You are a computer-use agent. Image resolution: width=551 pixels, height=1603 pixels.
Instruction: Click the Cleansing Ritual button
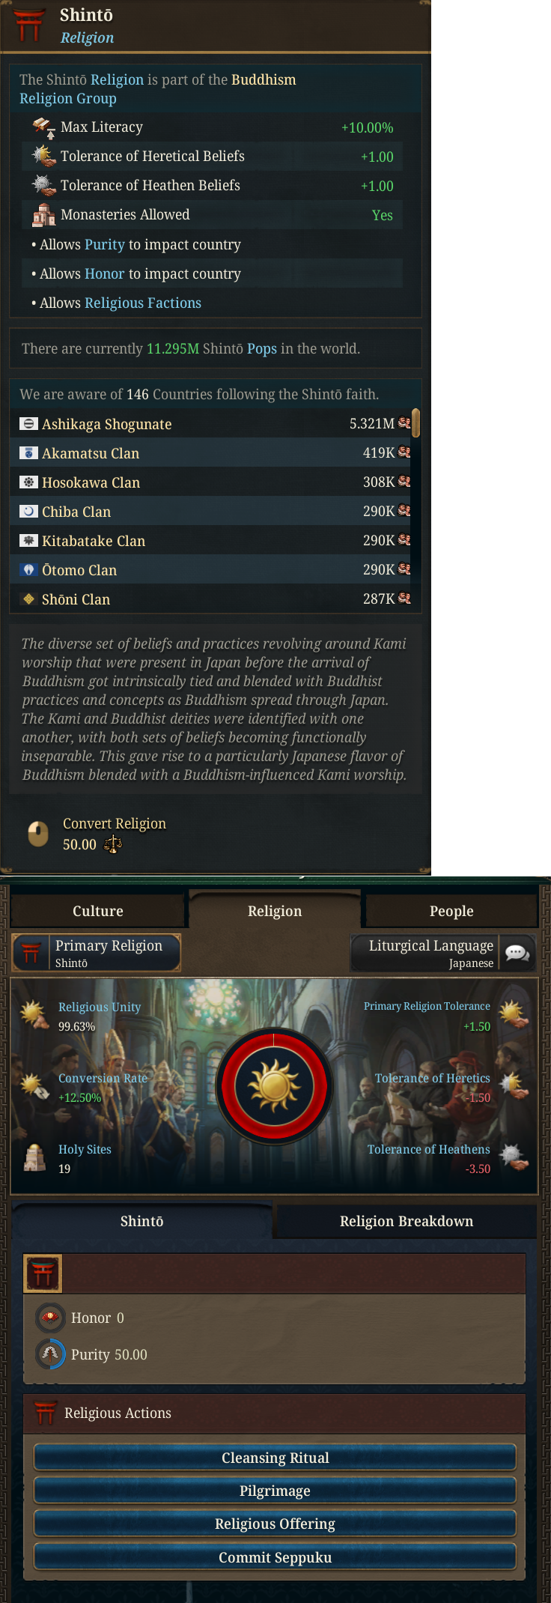click(x=275, y=1458)
